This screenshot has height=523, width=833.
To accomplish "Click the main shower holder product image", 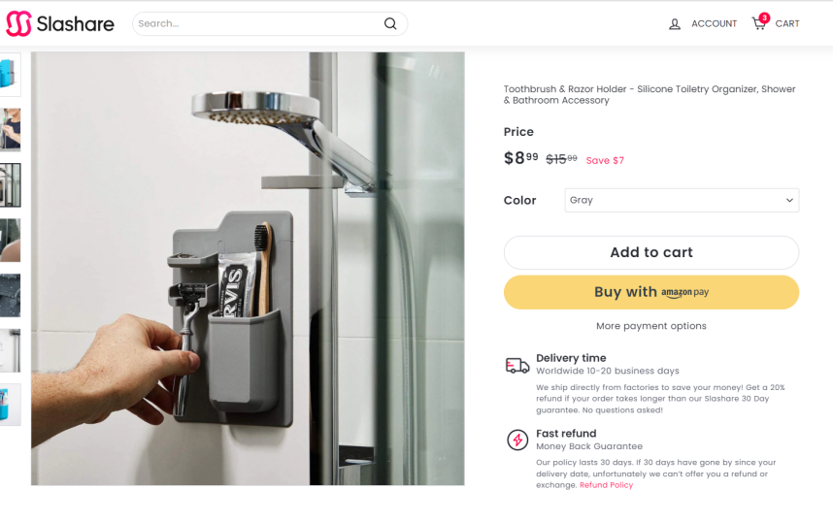I will 248,269.
